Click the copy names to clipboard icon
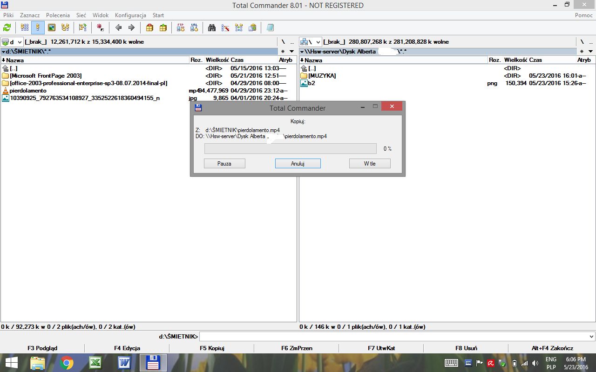 [x=252, y=27]
